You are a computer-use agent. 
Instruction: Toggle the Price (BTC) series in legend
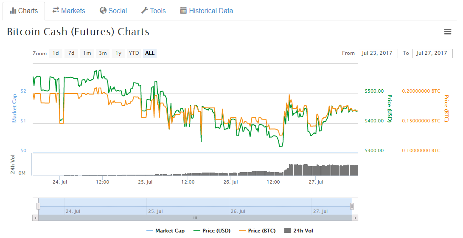point(257,231)
